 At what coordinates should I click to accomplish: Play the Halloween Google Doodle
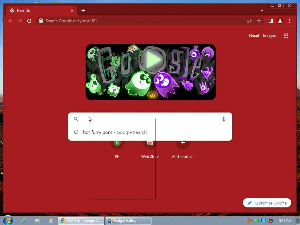[x=152, y=60]
